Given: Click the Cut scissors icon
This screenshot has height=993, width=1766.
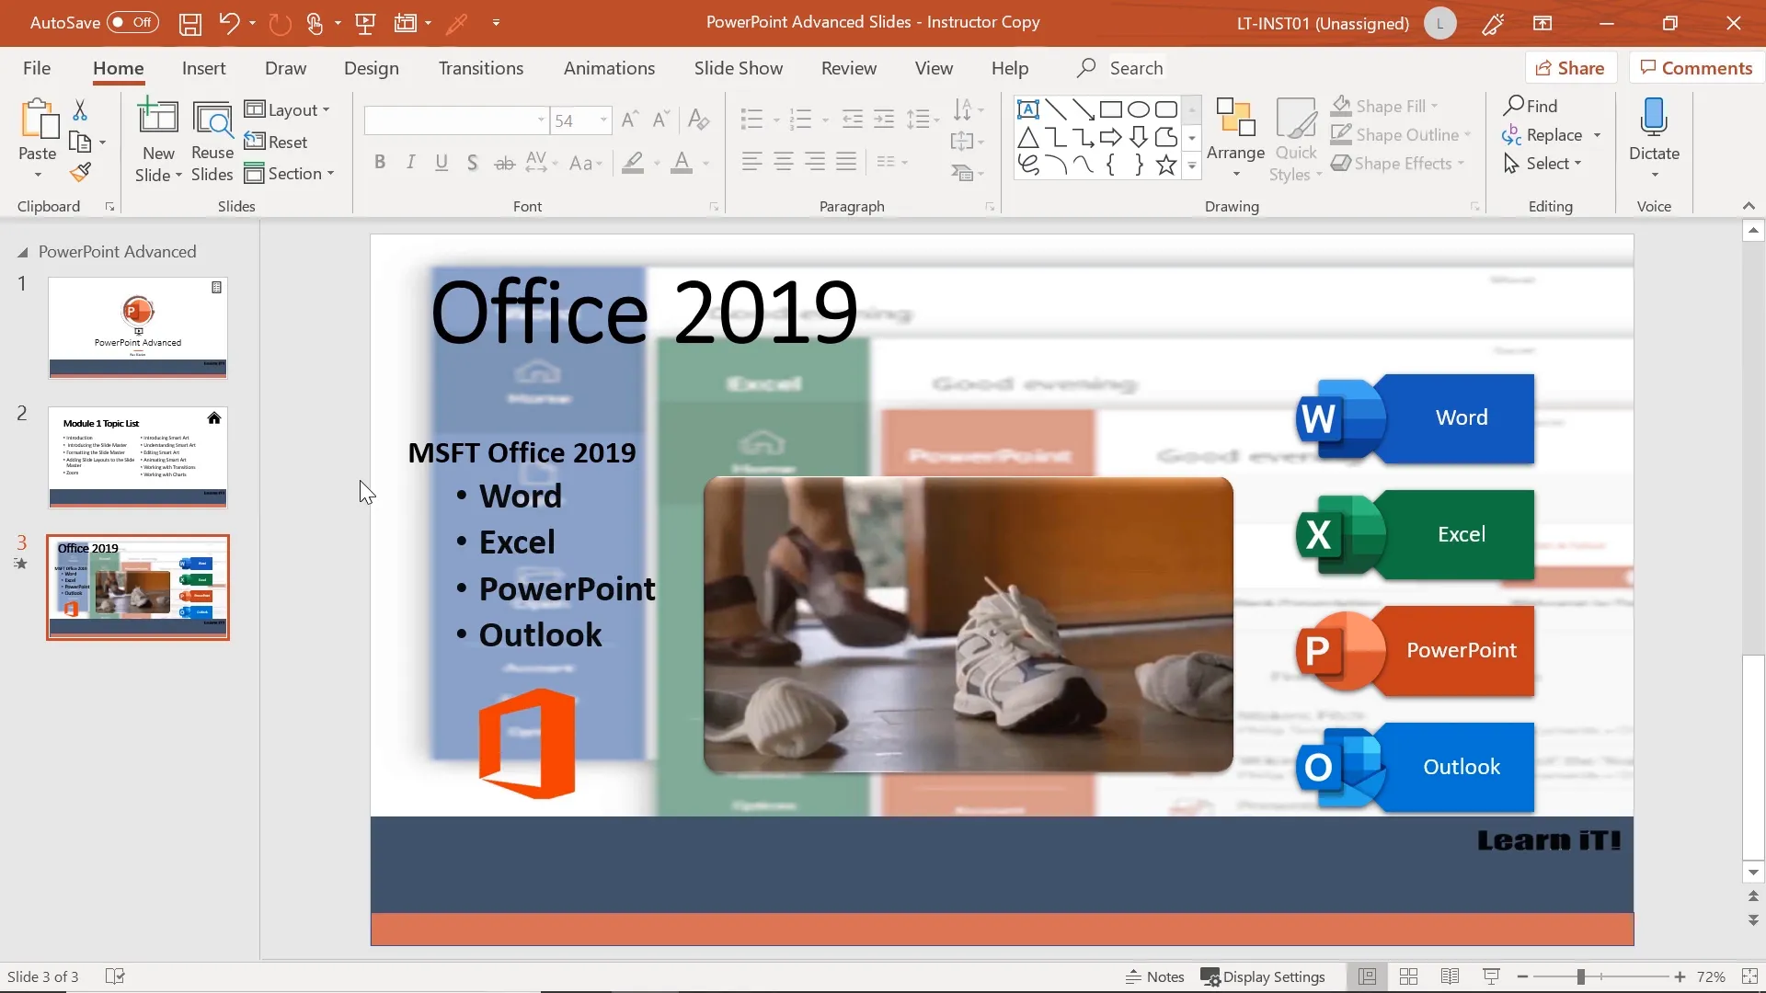Looking at the screenshot, I should pyautogui.click(x=80, y=111).
